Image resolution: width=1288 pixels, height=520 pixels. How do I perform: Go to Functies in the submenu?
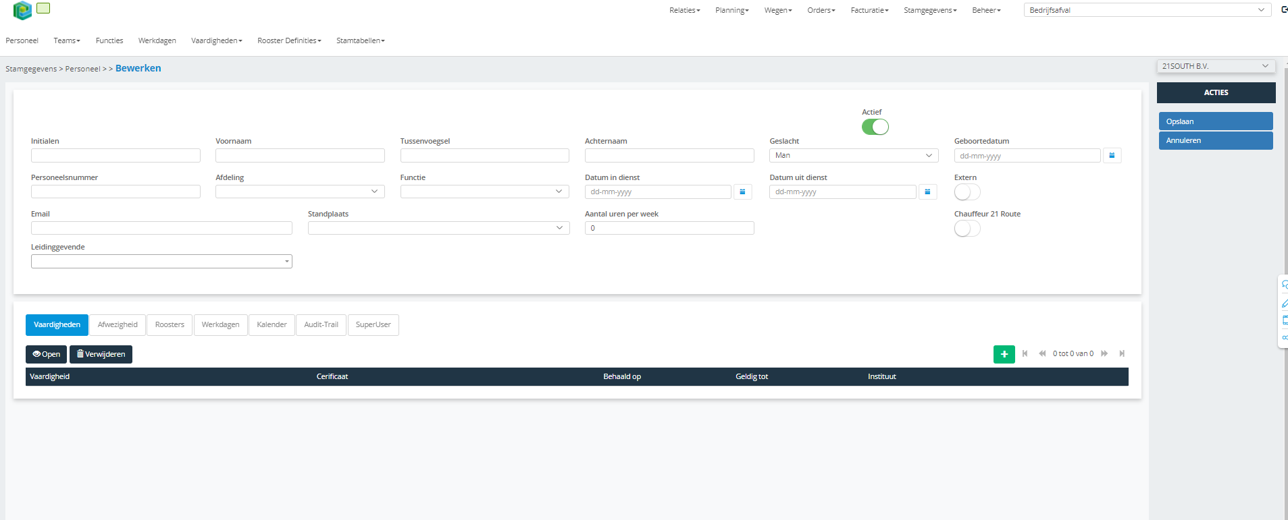coord(109,40)
